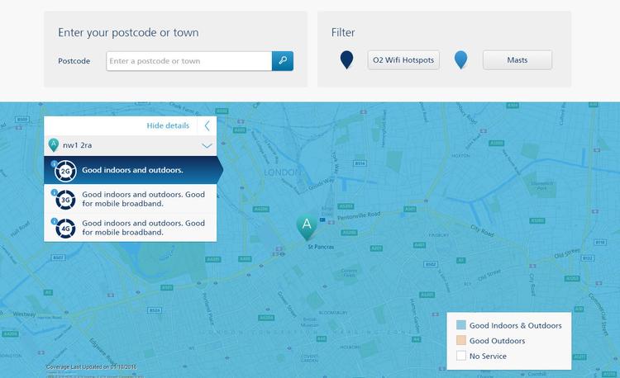Toggle the O2 Wifi Hotspots filter
The image size is (620, 378).
[x=403, y=60]
